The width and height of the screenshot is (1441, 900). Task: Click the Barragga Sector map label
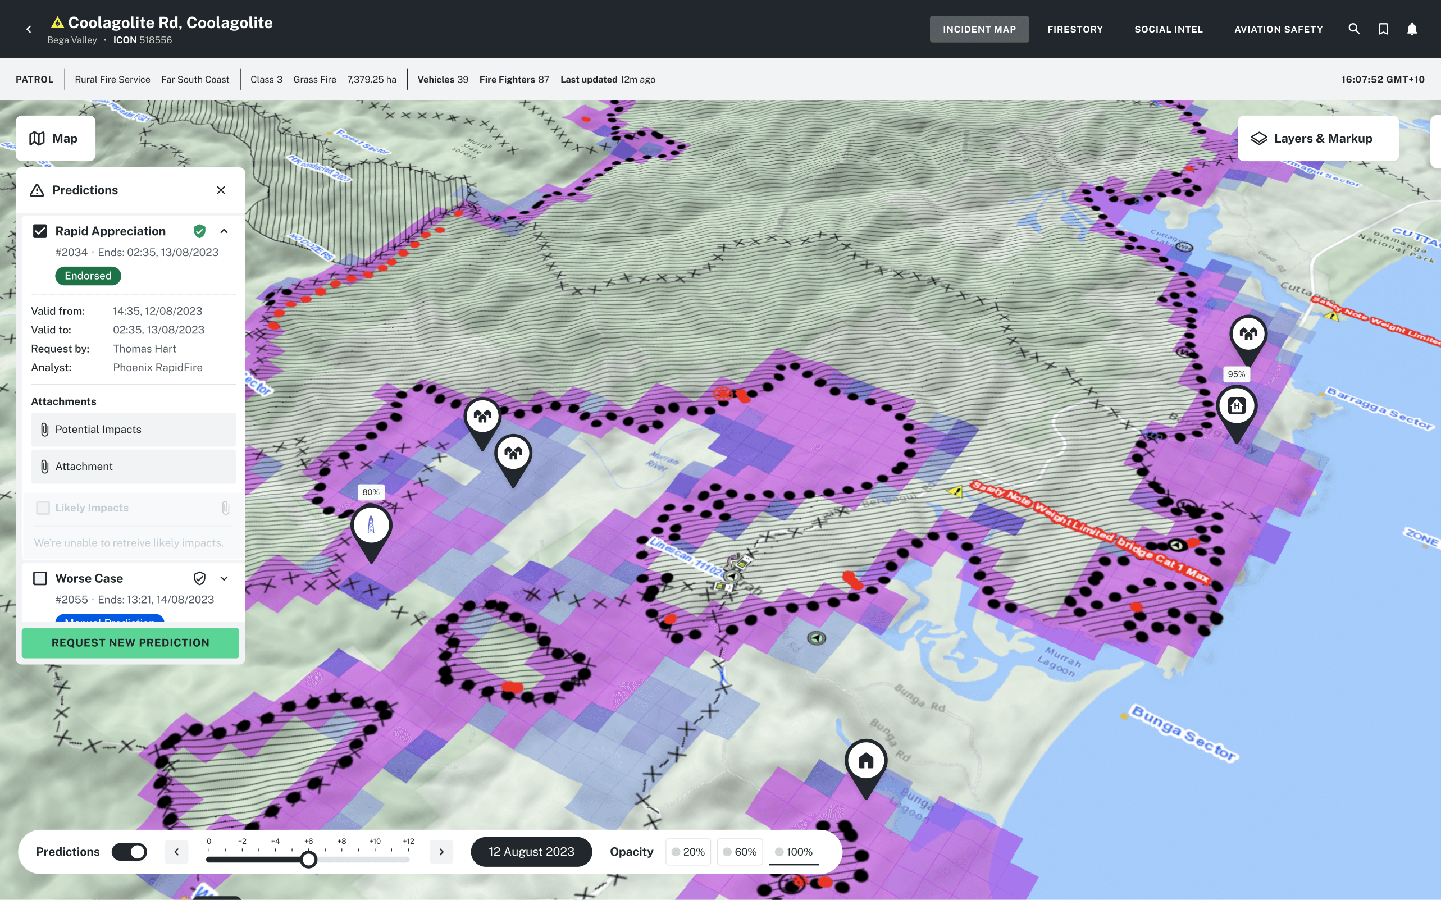pos(1380,408)
